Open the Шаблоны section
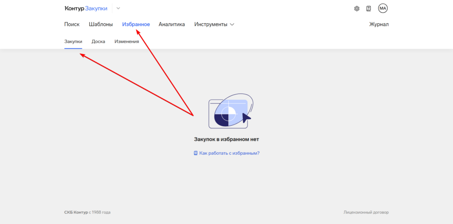This screenshot has height=224, width=453. click(100, 24)
